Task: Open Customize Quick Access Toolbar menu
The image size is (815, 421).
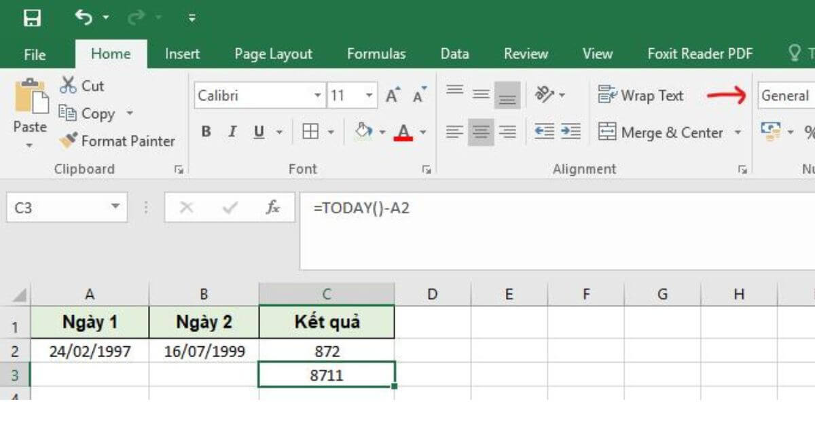Action: coord(192,18)
